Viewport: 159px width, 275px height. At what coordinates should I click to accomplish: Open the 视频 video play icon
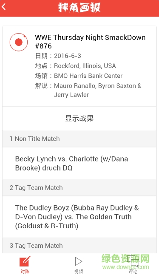pyautogui.click(x=79, y=261)
